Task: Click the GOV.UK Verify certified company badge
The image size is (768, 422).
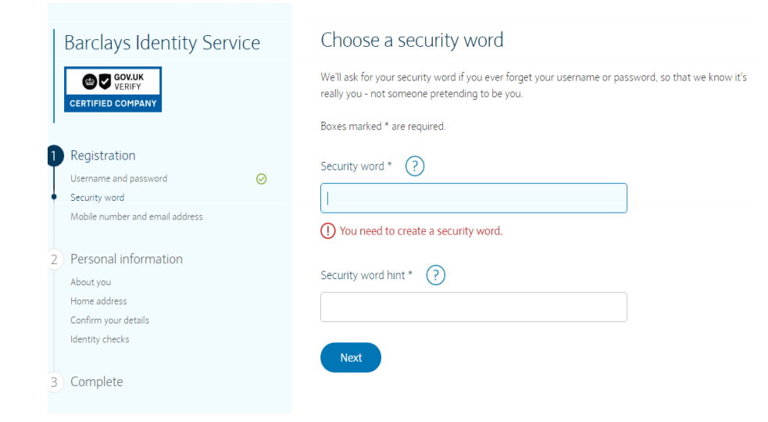Action: coord(113,89)
